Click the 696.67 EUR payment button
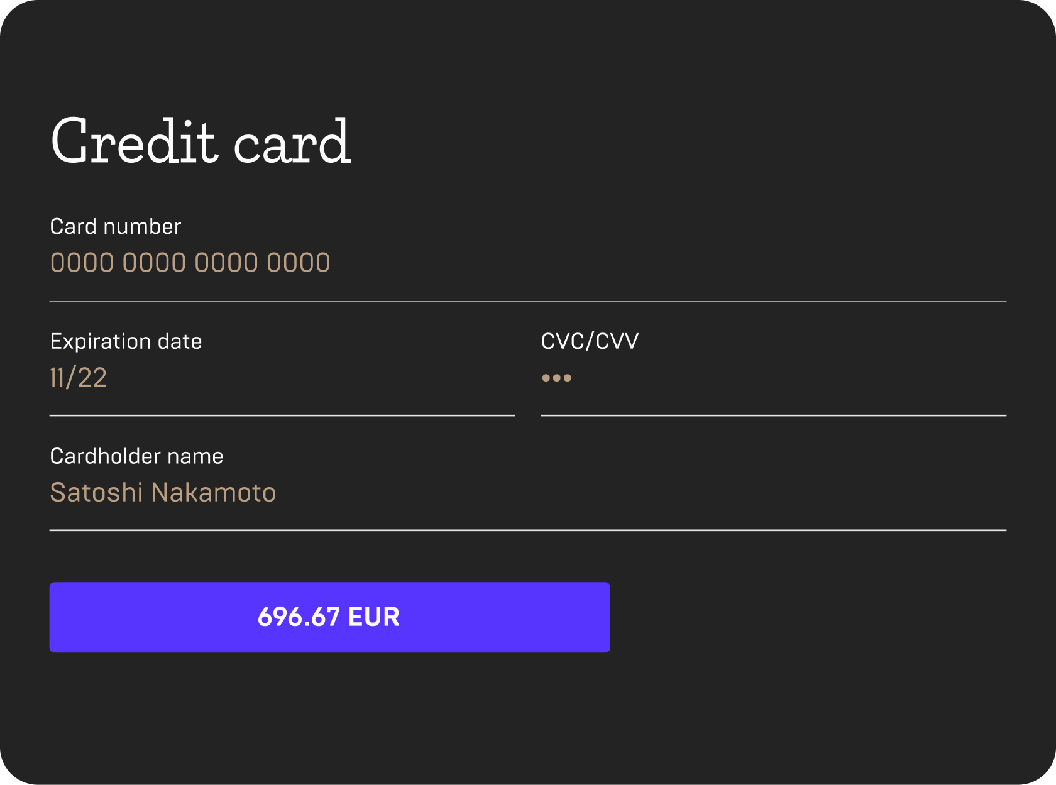This screenshot has height=785, width=1056. [329, 617]
